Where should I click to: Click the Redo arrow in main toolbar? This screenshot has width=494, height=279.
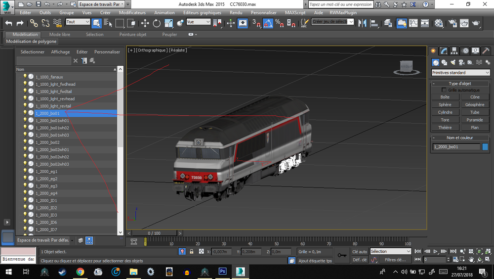pos(20,23)
